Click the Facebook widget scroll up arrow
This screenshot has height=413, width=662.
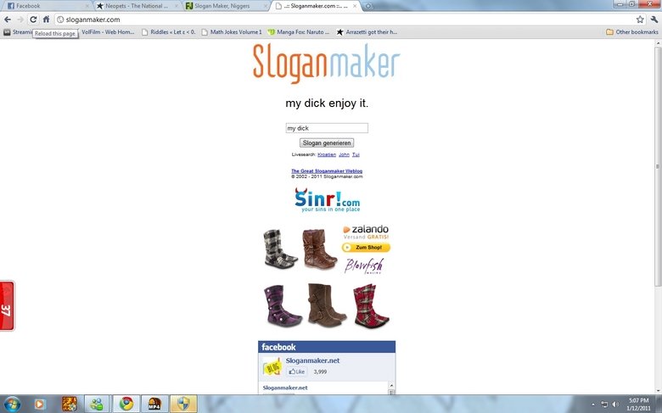391,386
